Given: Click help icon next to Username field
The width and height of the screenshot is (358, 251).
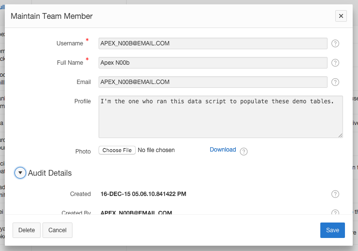Looking at the screenshot, I should pos(335,43).
